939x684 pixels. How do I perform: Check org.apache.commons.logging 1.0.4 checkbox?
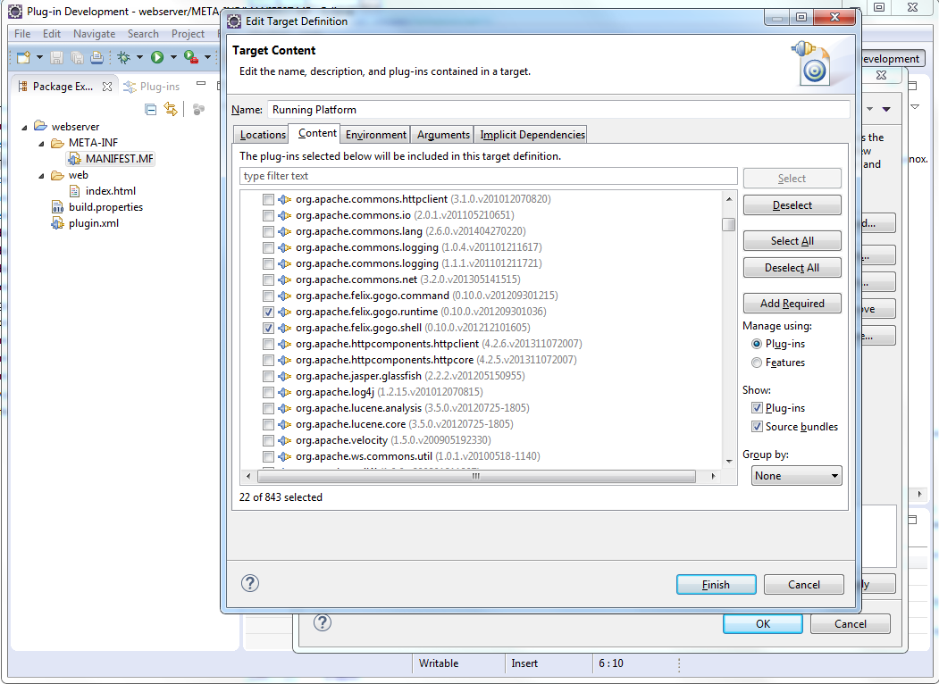(268, 247)
